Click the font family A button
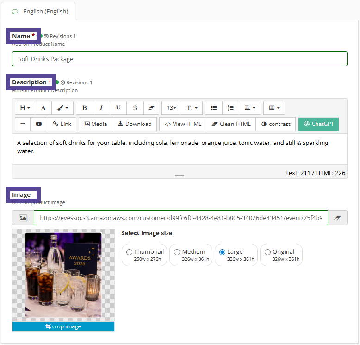Image resolution: width=360 pixels, height=345 pixels. click(43, 108)
